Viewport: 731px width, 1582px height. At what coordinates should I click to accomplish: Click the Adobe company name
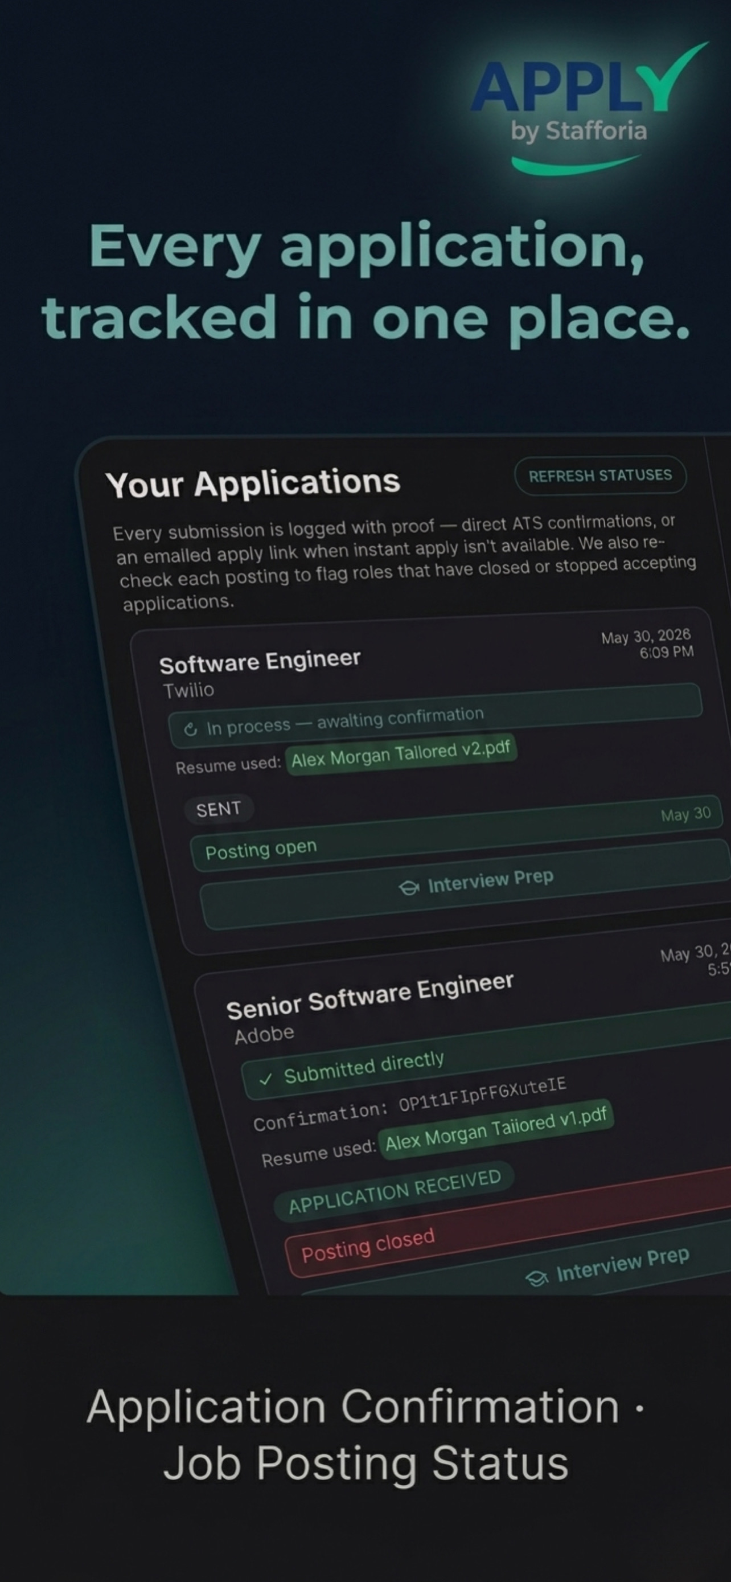point(265,1035)
